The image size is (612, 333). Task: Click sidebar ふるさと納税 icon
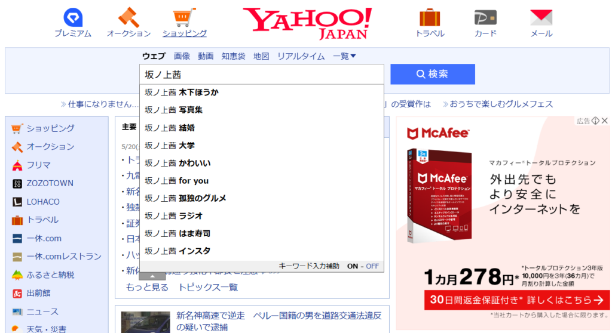pyautogui.click(x=17, y=275)
